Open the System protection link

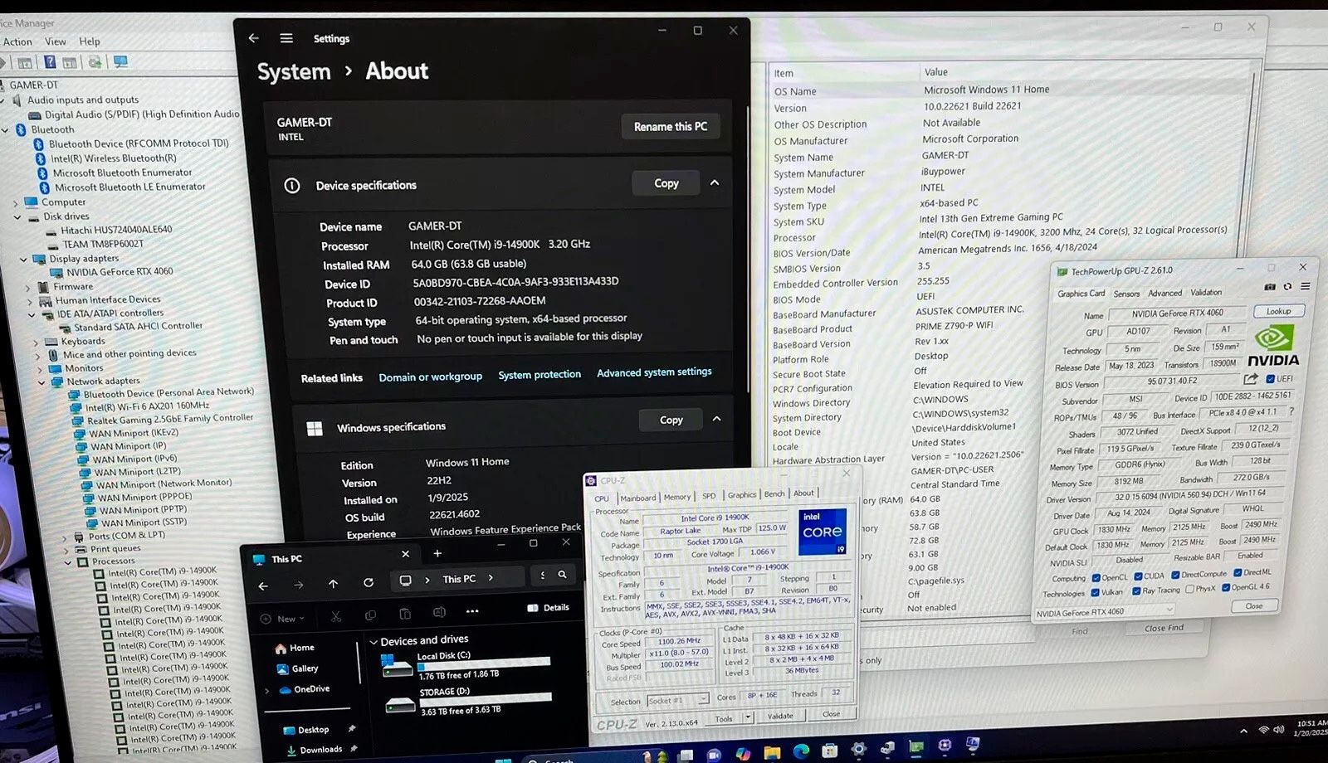click(x=539, y=375)
